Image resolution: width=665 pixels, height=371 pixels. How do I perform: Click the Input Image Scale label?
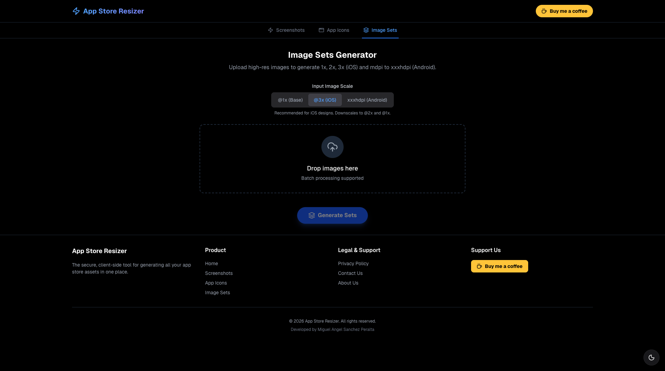[332, 86]
